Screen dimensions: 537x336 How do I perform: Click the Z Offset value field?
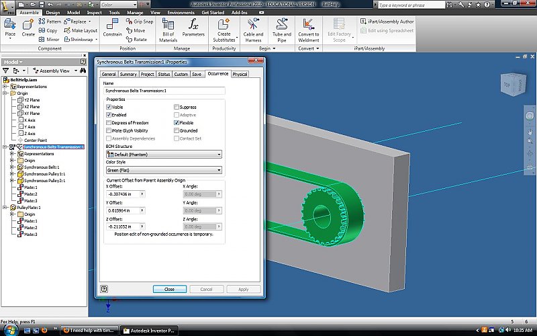click(x=123, y=226)
